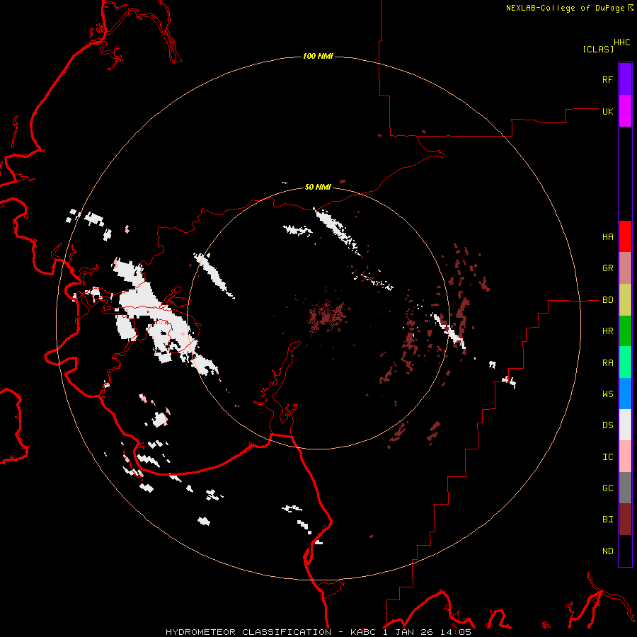Viewport: 637px width, 637px height.
Task: Click the WS legend label
Action: click(x=607, y=394)
